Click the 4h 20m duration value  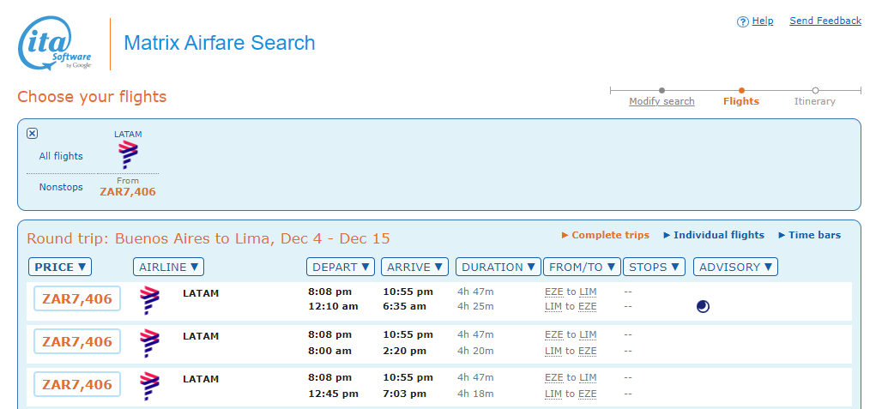[x=475, y=351]
